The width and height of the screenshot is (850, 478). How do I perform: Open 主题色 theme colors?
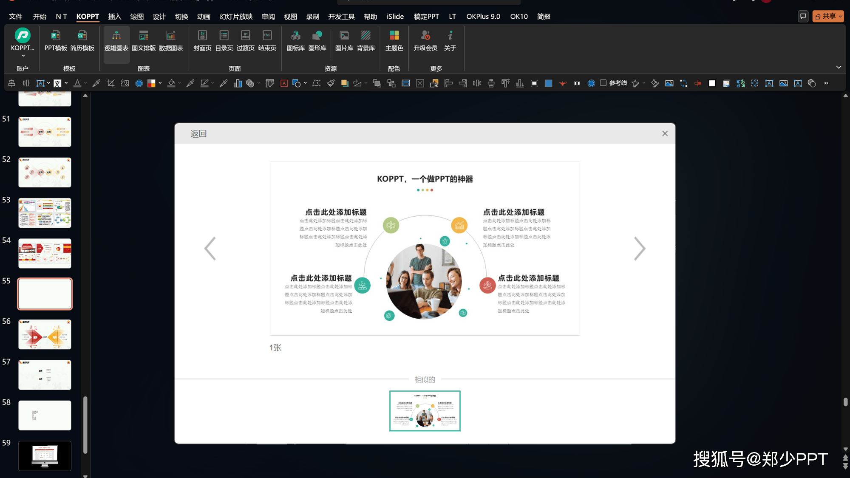(394, 41)
